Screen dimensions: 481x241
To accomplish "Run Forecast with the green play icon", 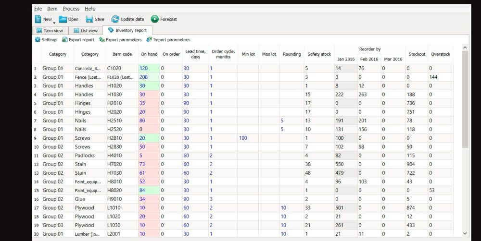I will click(154, 19).
